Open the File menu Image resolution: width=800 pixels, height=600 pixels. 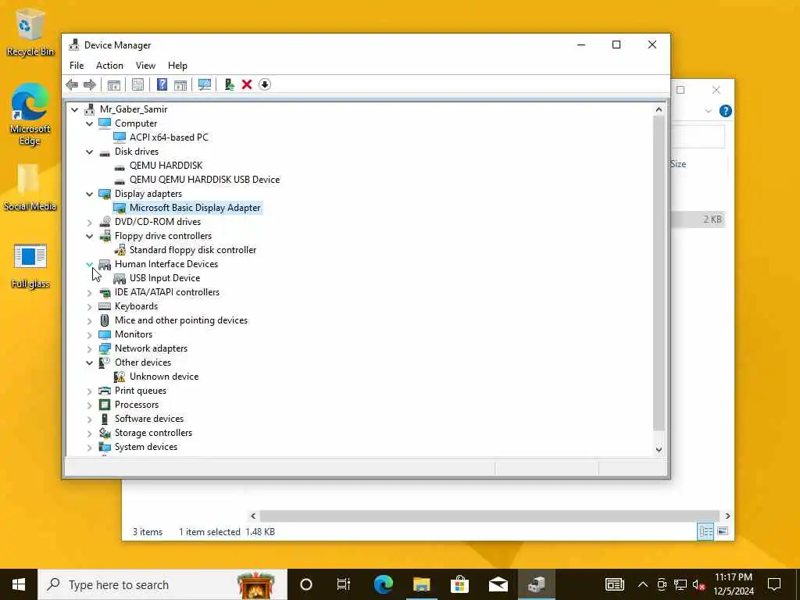click(x=77, y=66)
